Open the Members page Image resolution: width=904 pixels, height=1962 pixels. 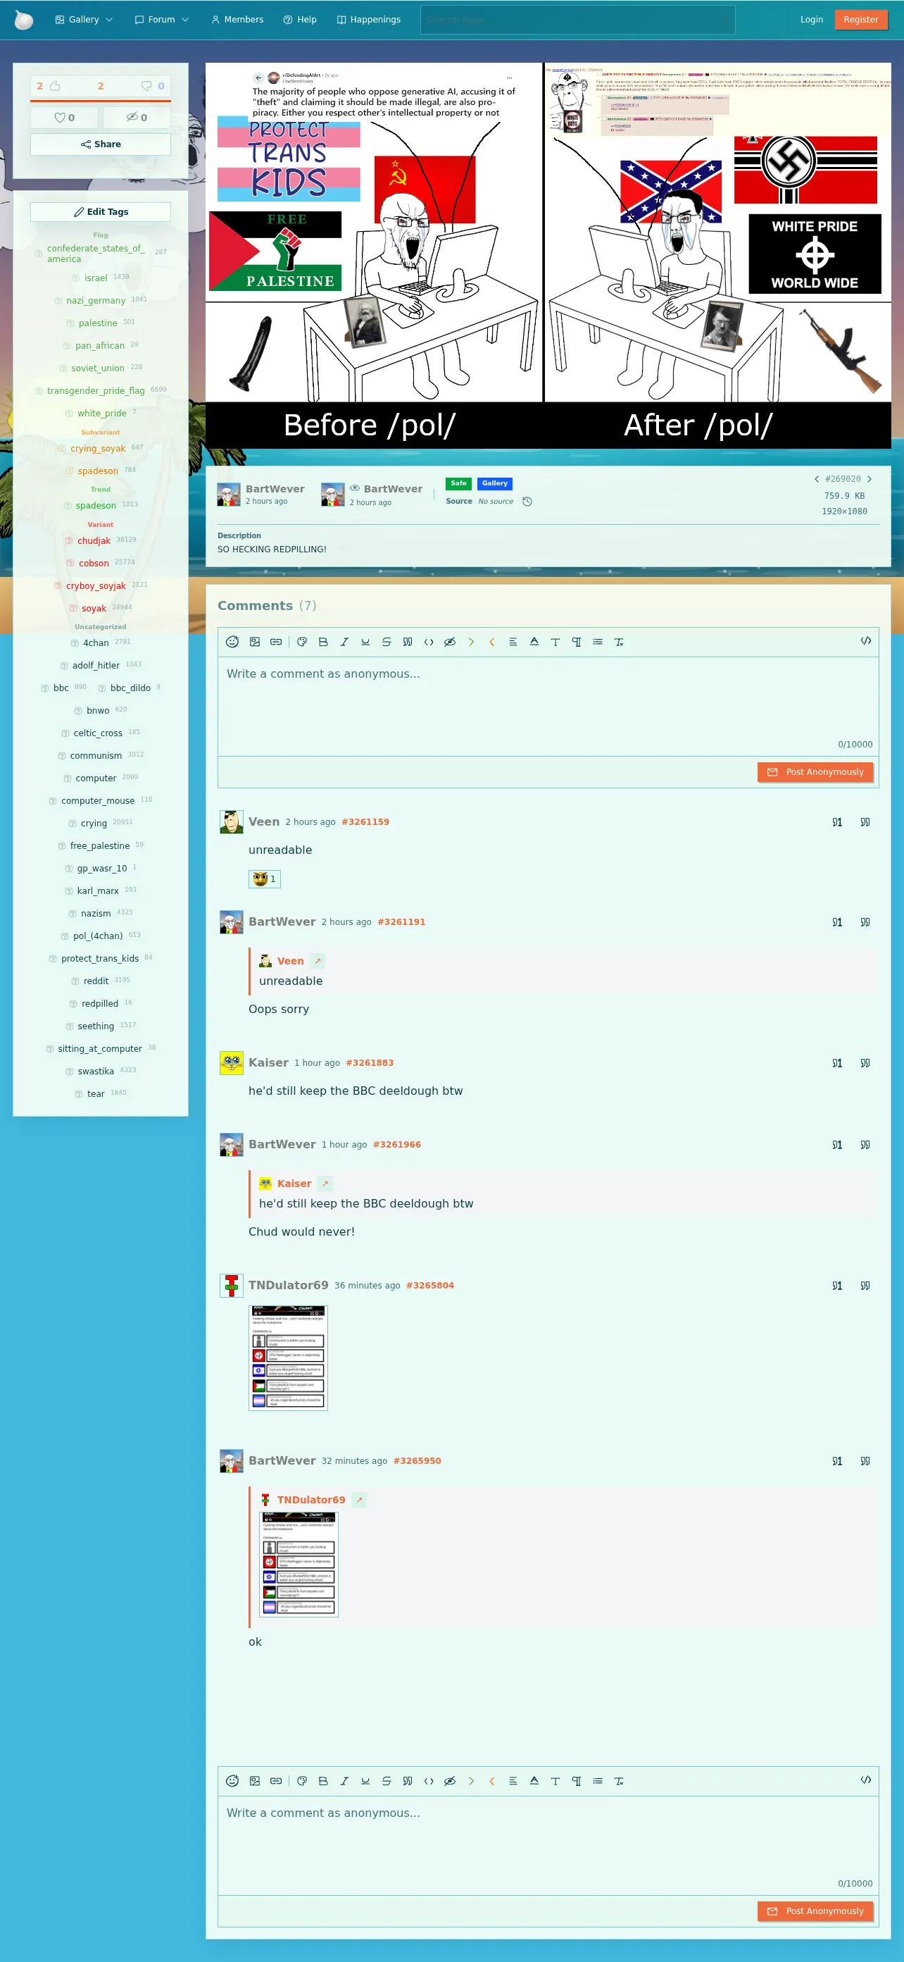click(237, 20)
